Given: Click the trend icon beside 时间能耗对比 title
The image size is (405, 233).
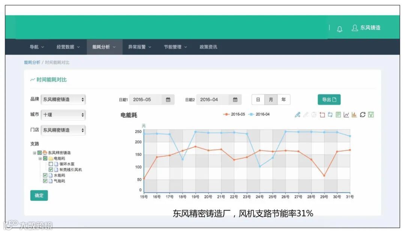Looking at the screenshot, I should coord(33,80).
